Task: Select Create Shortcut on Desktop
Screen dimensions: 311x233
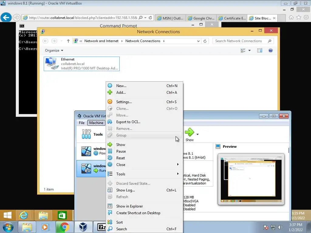Action: [x=144, y=213]
